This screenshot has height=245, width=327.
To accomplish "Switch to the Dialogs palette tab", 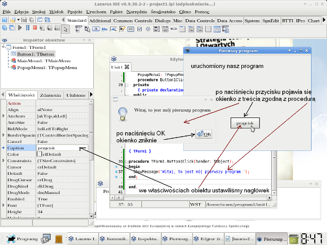I will pos(162,21).
